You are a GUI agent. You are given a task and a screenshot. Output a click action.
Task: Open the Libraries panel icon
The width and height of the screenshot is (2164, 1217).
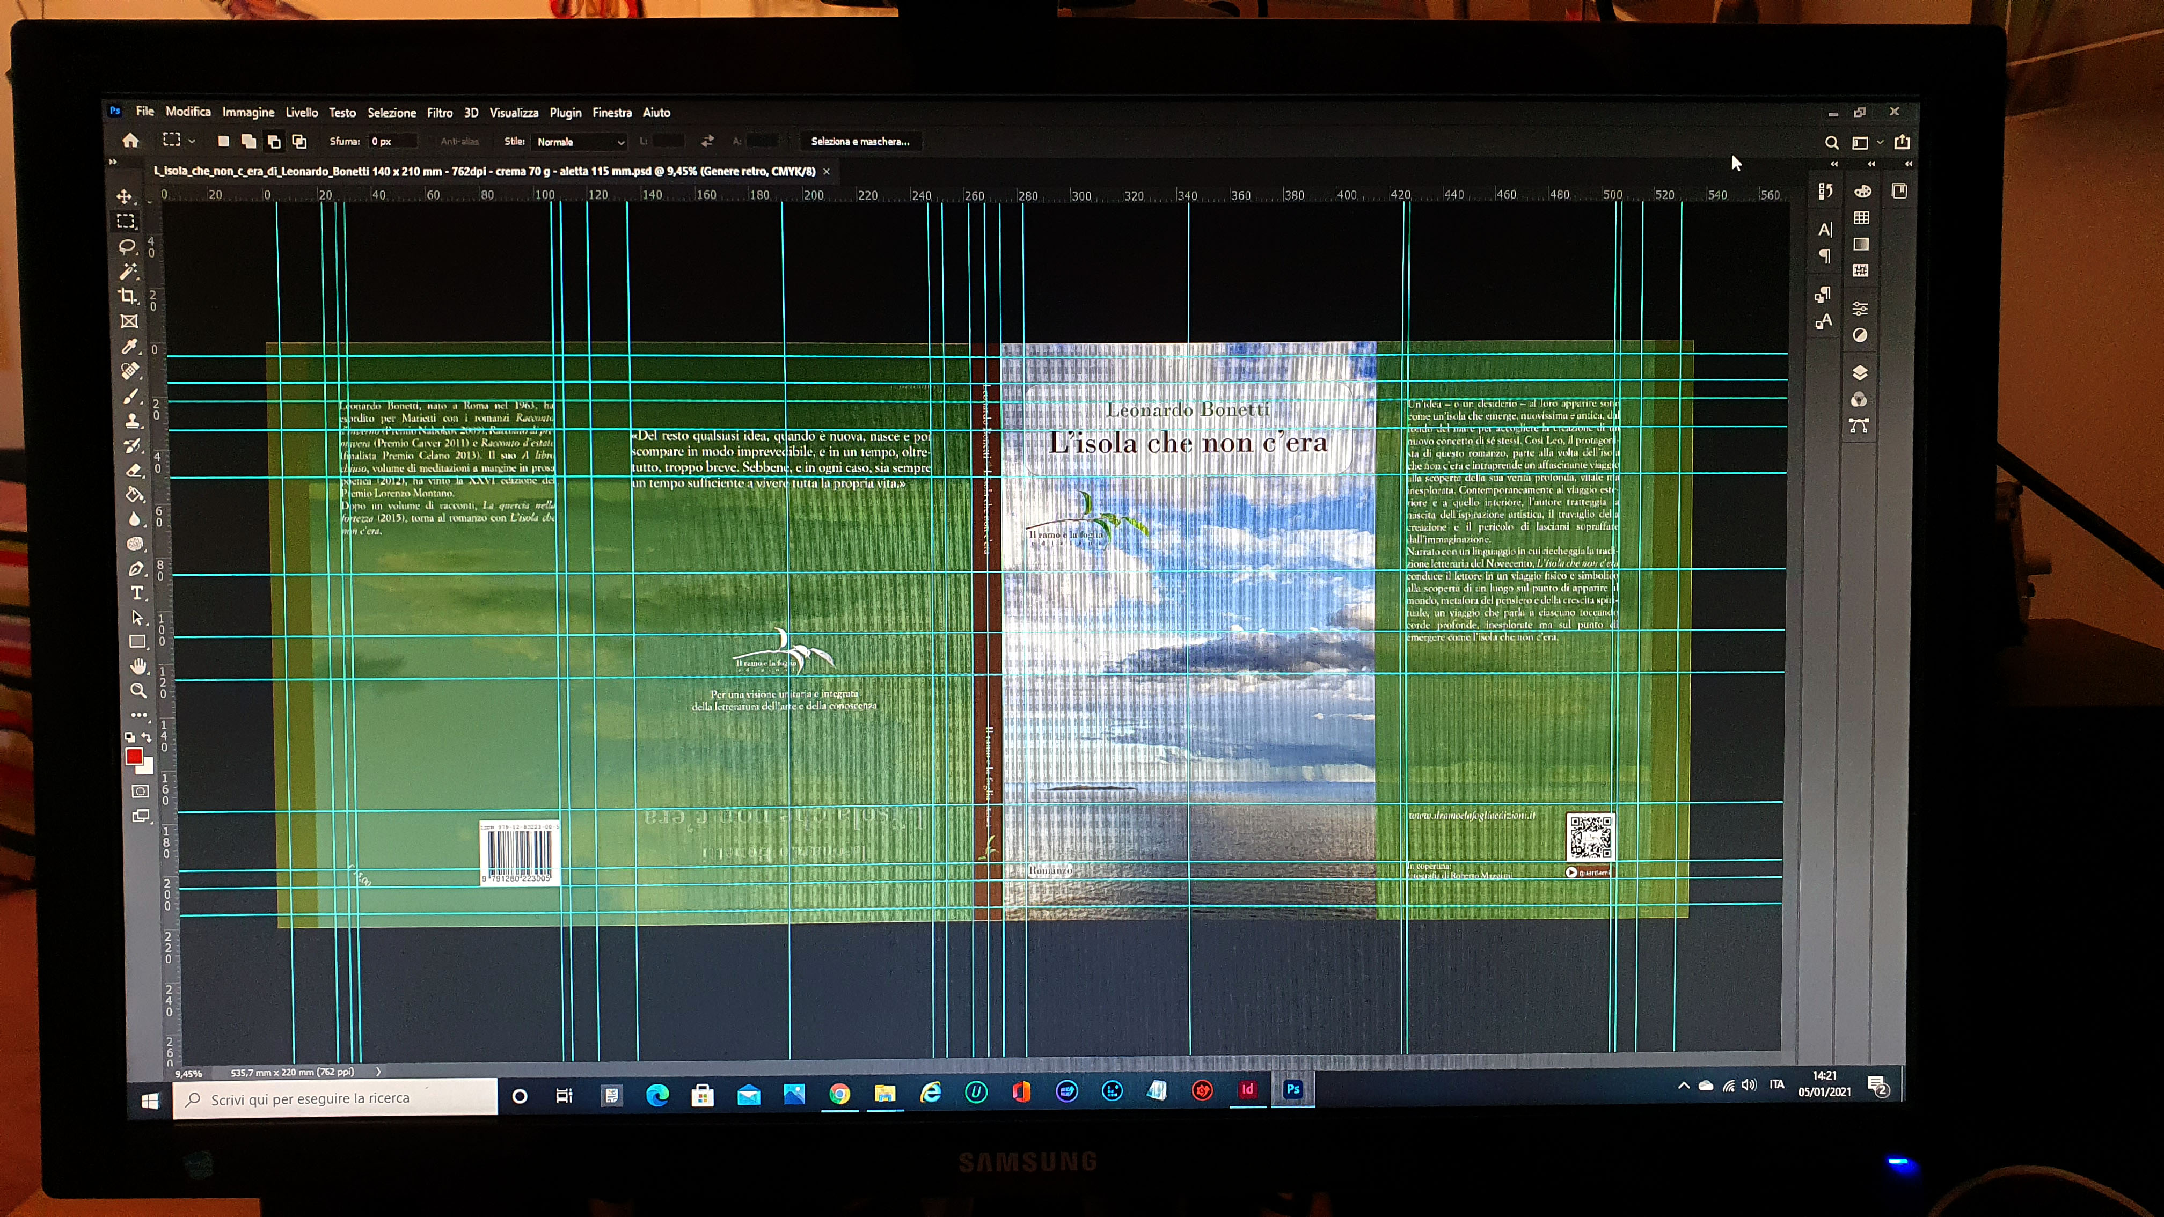tap(1899, 190)
